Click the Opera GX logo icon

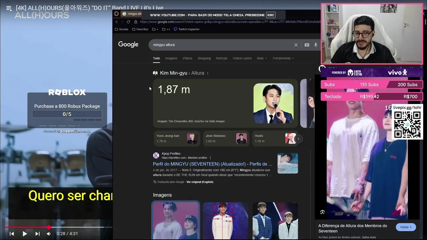(x=116, y=14)
